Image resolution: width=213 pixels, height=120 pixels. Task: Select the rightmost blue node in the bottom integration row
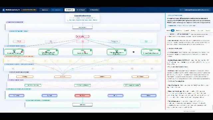[x=149, y=96]
